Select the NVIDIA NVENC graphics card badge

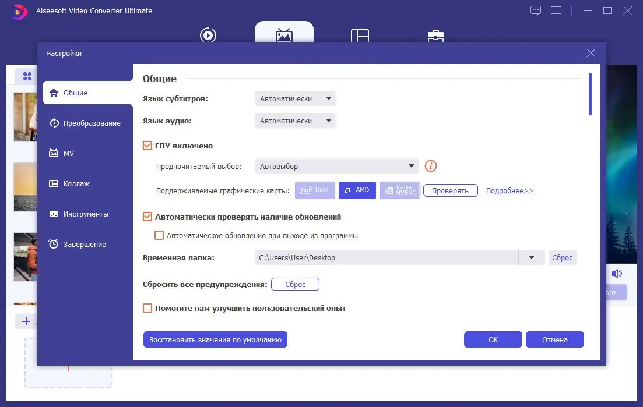coord(400,190)
